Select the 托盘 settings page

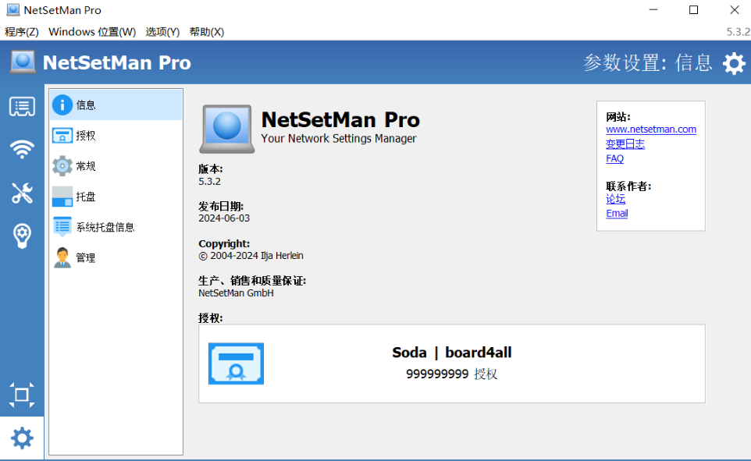point(116,197)
